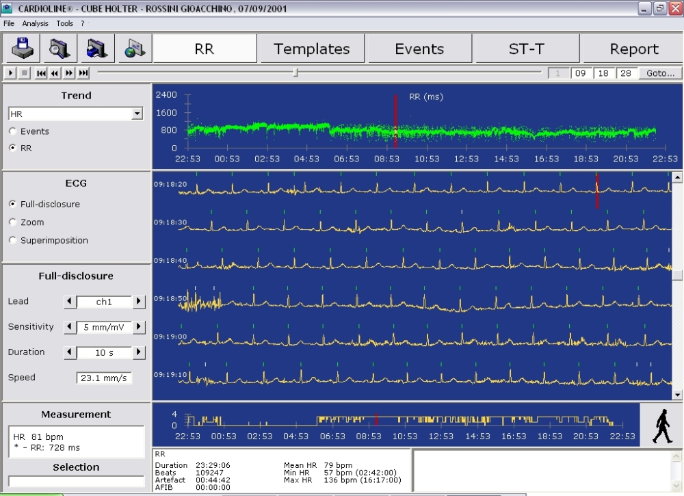Image resolution: width=684 pixels, height=496 pixels.
Task: Open the folder search magnifier icon
Action: click(x=60, y=49)
